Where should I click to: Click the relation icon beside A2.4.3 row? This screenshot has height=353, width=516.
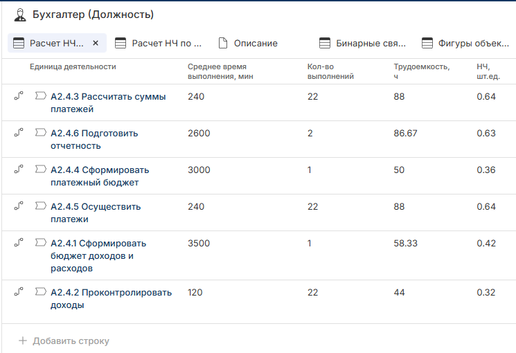[x=18, y=96]
